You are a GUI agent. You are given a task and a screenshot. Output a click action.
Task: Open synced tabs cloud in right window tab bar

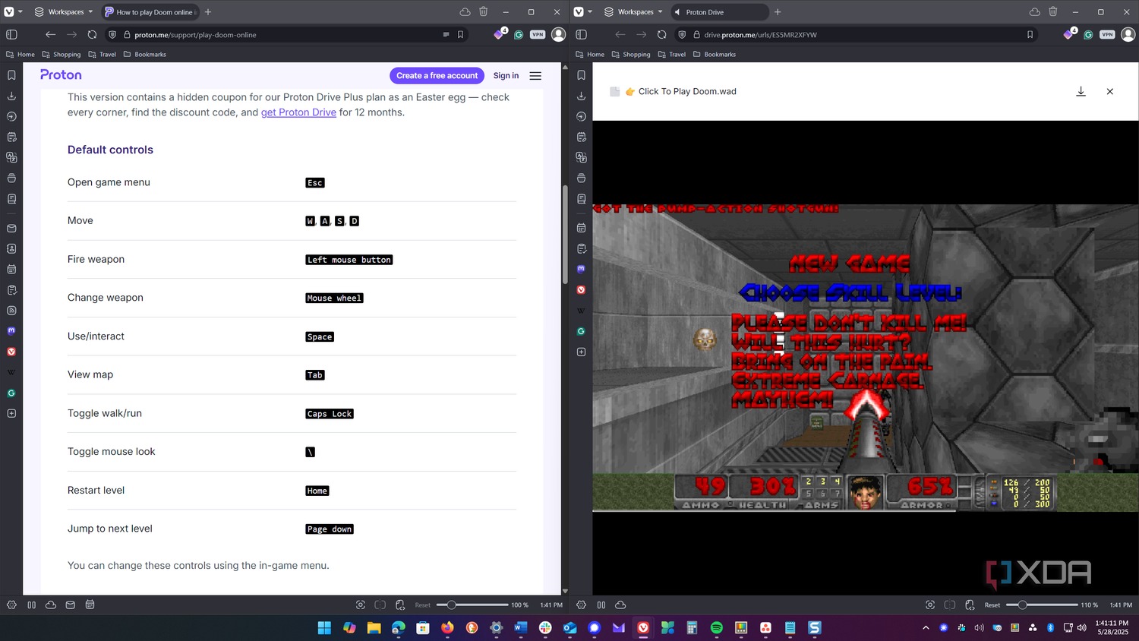(x=1034, y=11)
